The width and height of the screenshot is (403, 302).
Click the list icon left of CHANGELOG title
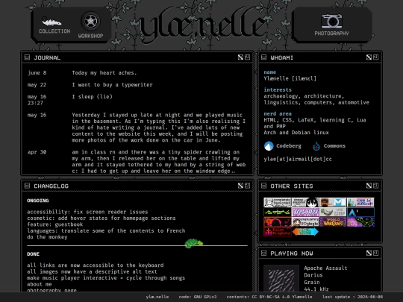point(28,186)
